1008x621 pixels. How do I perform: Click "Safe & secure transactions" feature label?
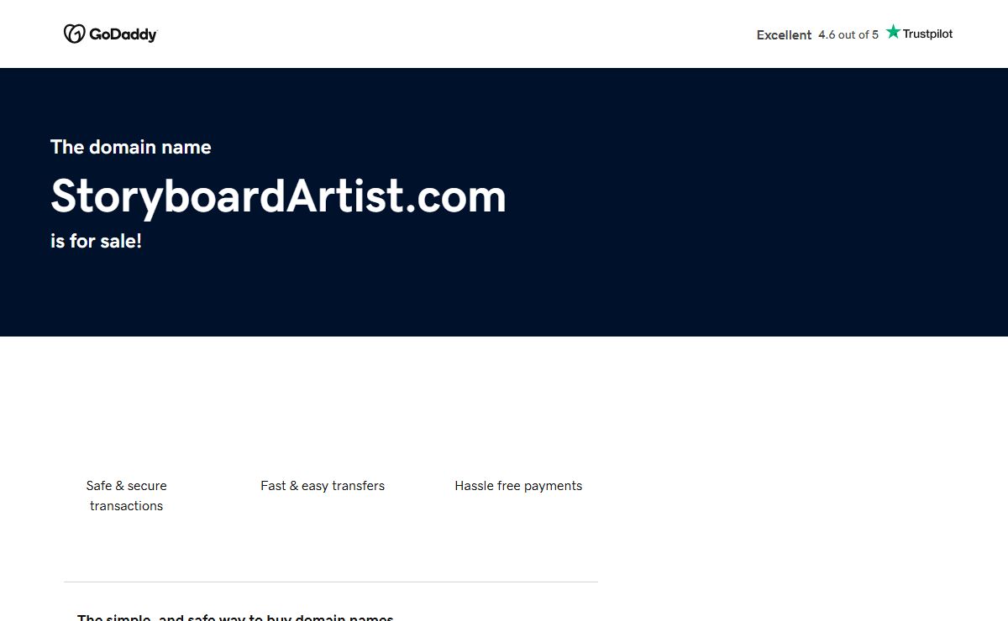[126, 496]
